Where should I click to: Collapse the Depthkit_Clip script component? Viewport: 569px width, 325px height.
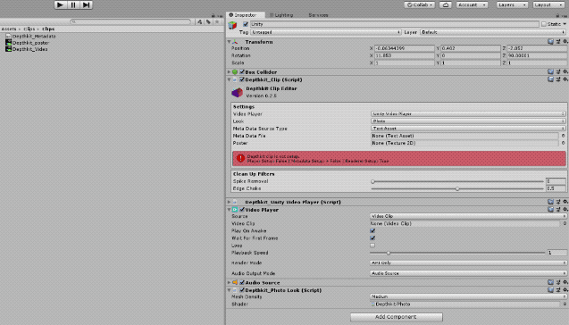(229, 79)
